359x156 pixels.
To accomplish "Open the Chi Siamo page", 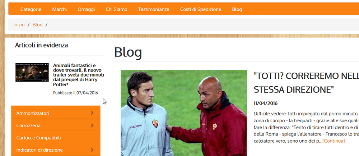I will tap(117, 9).
